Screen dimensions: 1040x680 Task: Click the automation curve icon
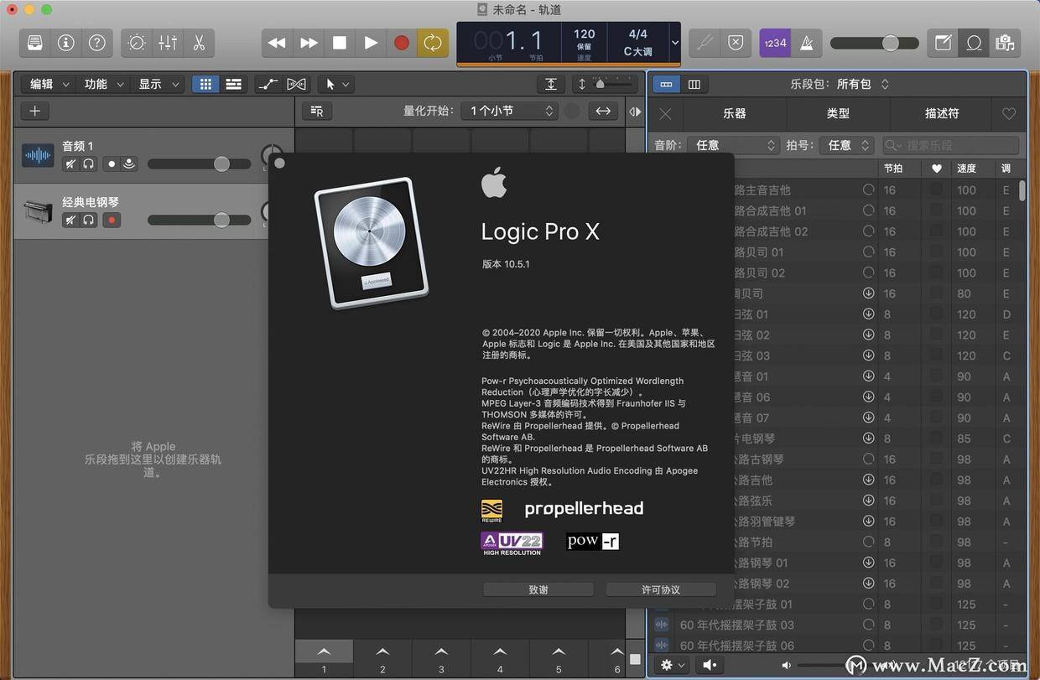pyautogui.click(x=268, y=84)
